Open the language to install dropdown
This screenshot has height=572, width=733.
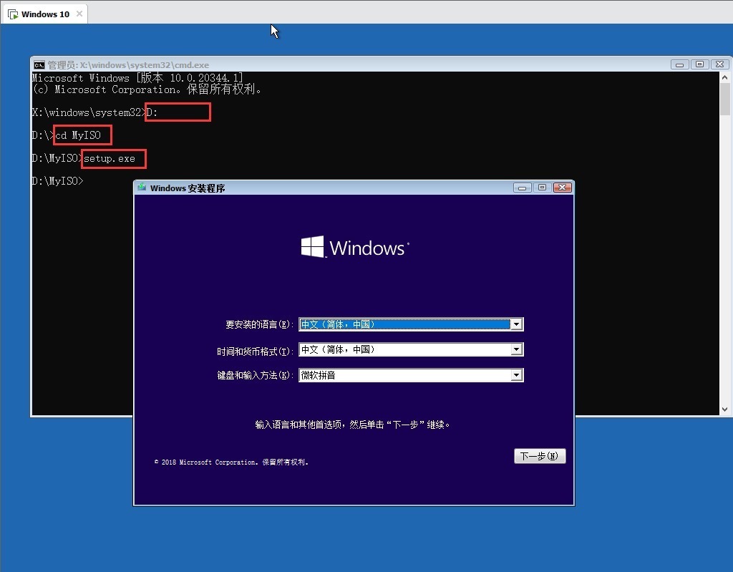click(411, 324)
